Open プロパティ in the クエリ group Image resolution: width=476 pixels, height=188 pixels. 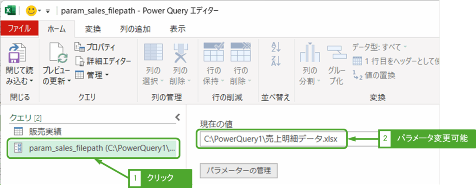(x=95, y=47)
